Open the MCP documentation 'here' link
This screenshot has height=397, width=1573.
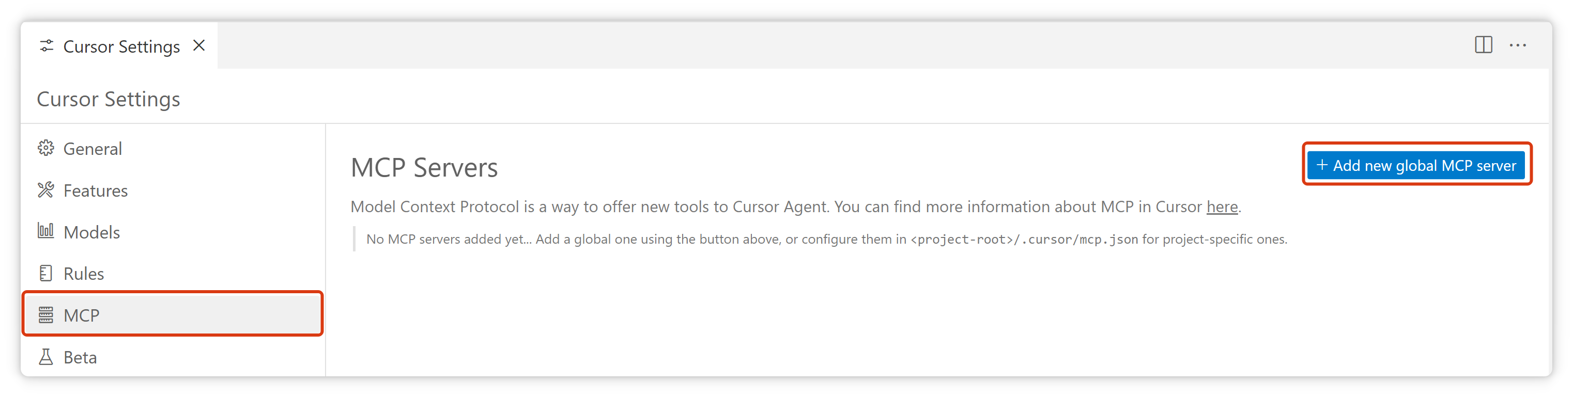pyautogui.click(x=1222, y=208)
